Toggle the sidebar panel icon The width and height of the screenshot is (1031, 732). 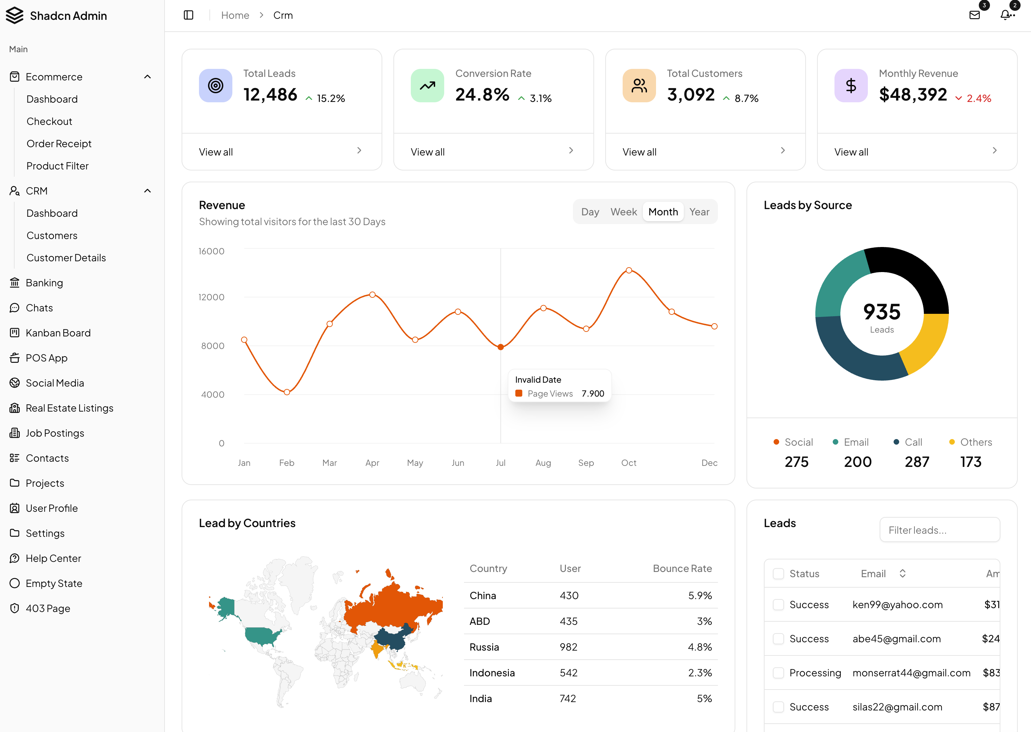(x=189, y=15)
